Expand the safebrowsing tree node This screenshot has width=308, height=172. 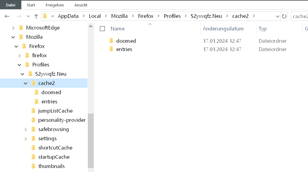[26, 129]
